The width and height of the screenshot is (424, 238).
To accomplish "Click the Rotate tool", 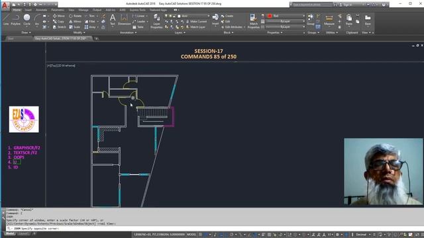I will pos(75,16).
